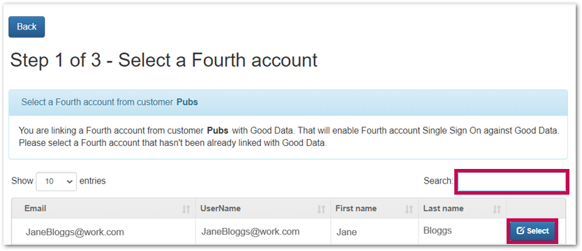The width and height of the screenshot is (582, 251).
Task: Toggle the sort arrows icon for First name column
Action: (409, 209)
